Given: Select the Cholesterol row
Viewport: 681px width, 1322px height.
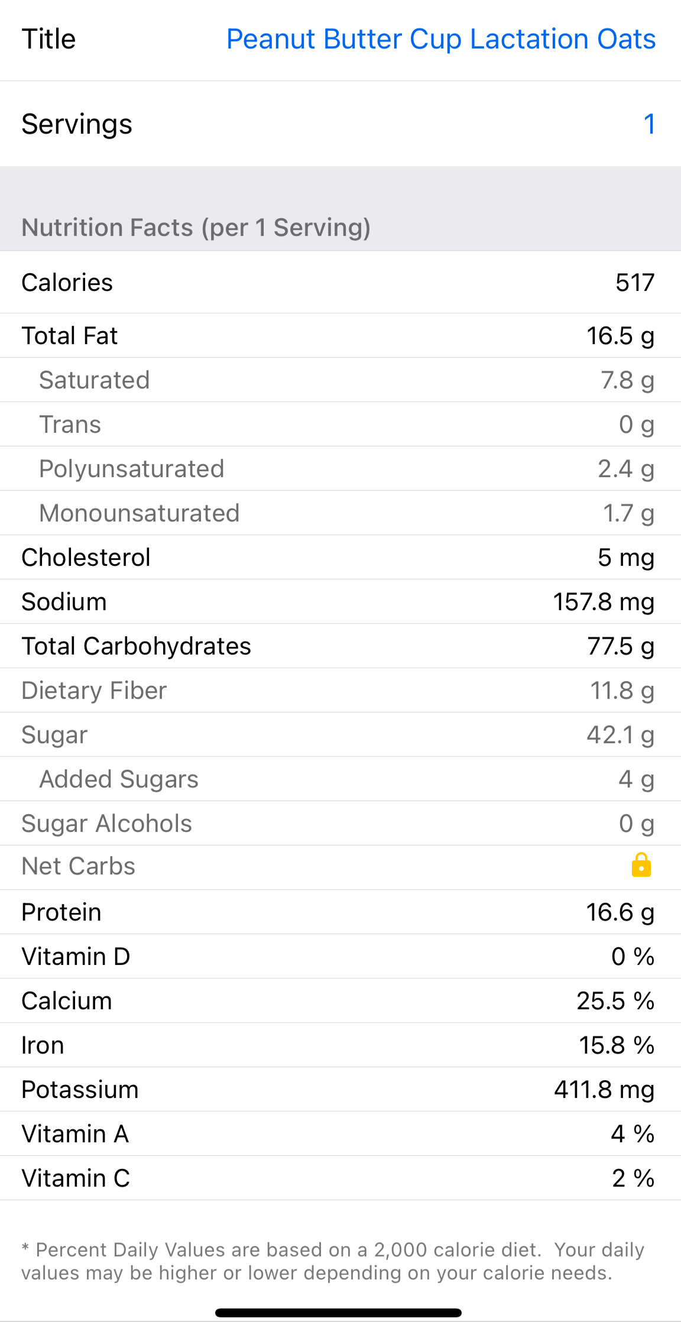Looking at the screenshot, I should [340, 558].
